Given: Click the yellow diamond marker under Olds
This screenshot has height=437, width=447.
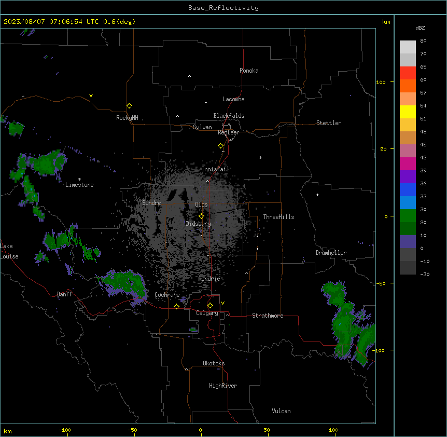Looking at the screenshot, I should (201, 216).
